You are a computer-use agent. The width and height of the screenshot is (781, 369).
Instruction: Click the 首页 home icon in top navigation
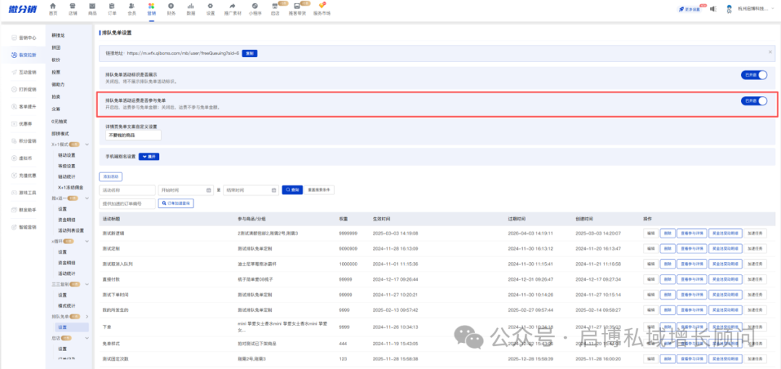coord(53,6)
